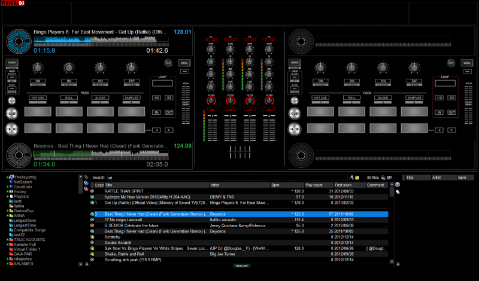Toggle the right deck SLIP button
The image size is (479, 281).
pyautogui.click(x=451, y=63)
